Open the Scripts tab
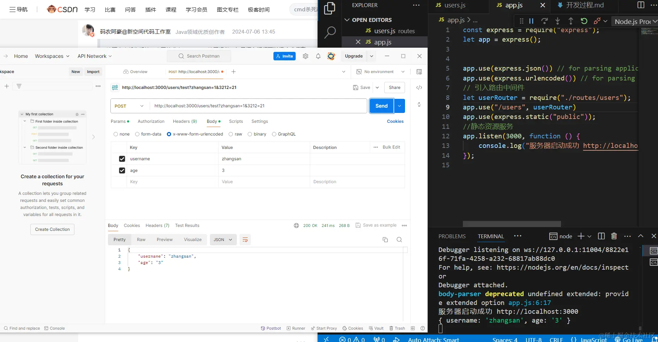The image size is (658, 342). click(x=236, y=121)
